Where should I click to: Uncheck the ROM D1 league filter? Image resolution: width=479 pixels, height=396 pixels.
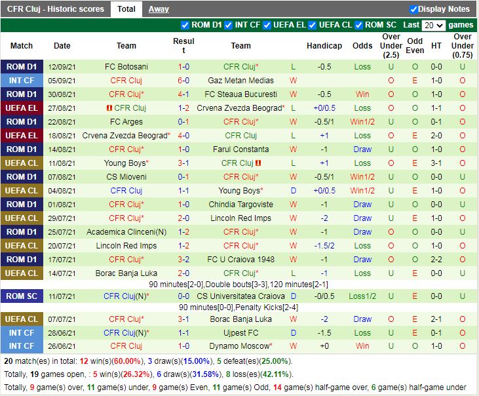[185, 25]
